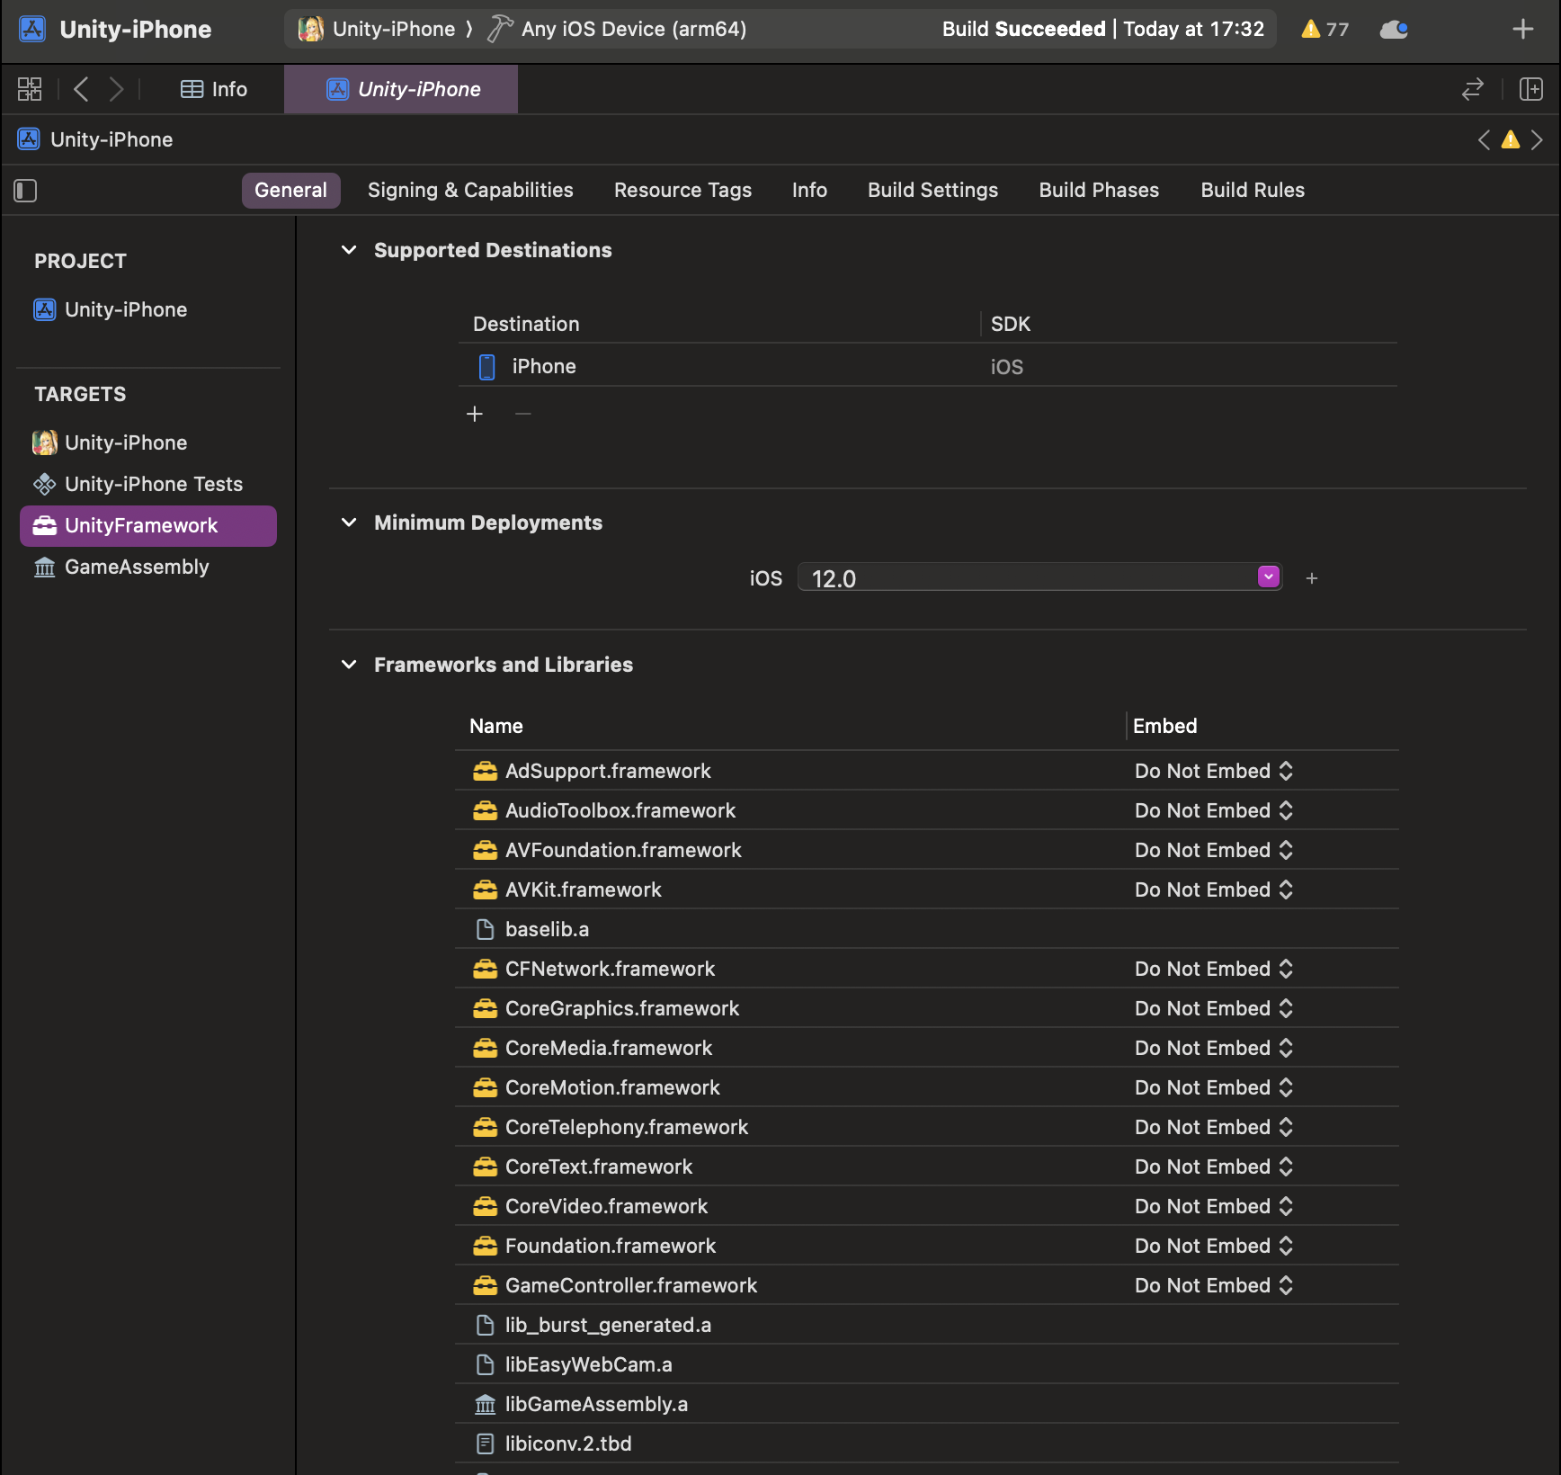Click the related items grid icon
Image resolution: width=1561 pixels, height=1475 pixels.
[30, 89]
